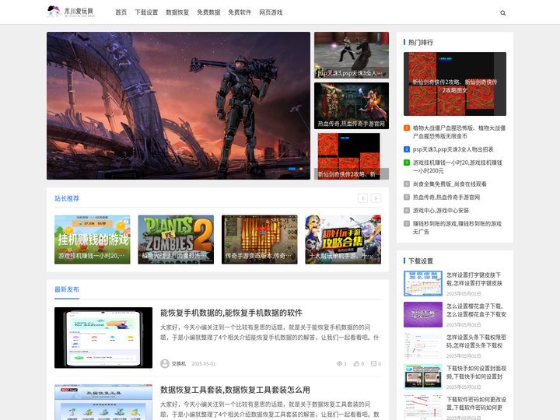560x420 pixels.
Task: Open rank 1 植物大战僵尸血腥恐怖版 link
Action: 459,131
